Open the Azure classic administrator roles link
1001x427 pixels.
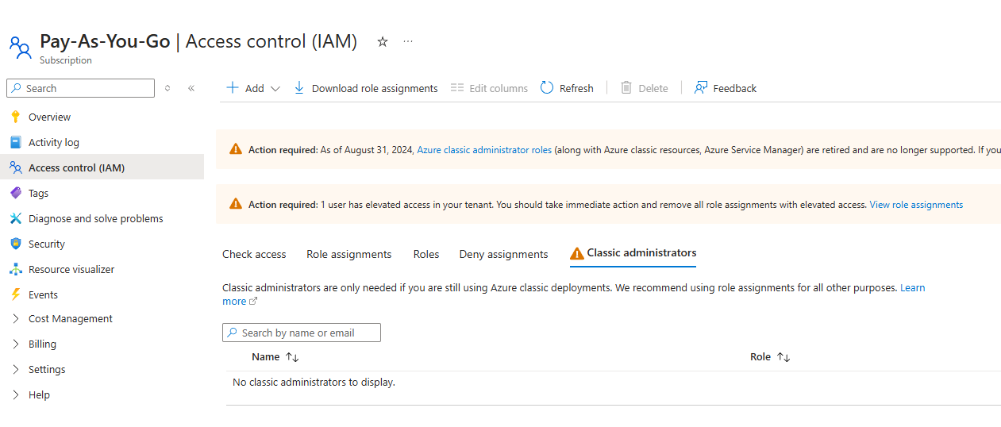point(484,149)
